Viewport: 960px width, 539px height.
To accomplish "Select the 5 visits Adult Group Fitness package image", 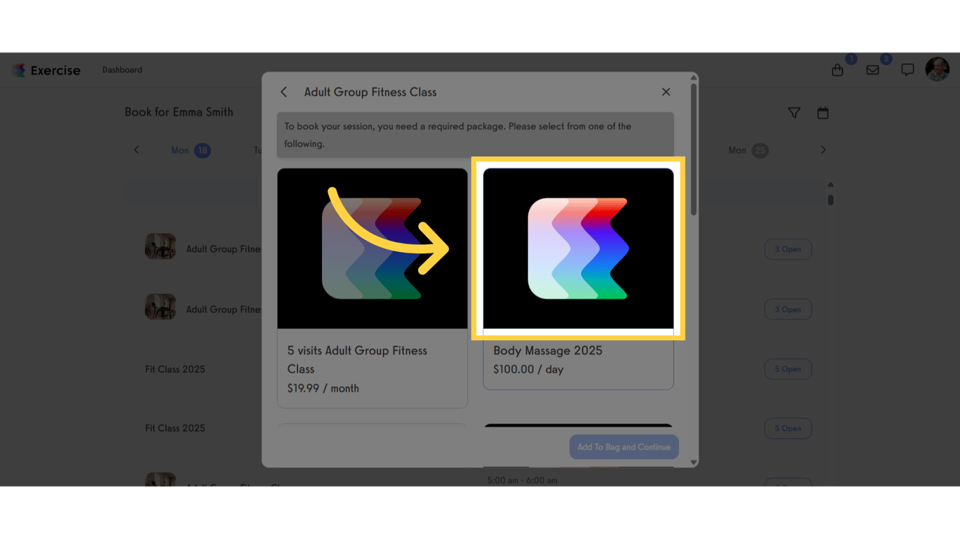I will point(372,248).
